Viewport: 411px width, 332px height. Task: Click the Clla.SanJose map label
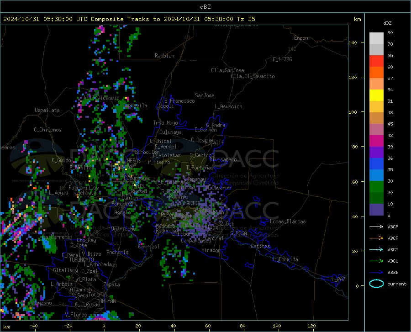pyautogui.click(x=227, y=70)
